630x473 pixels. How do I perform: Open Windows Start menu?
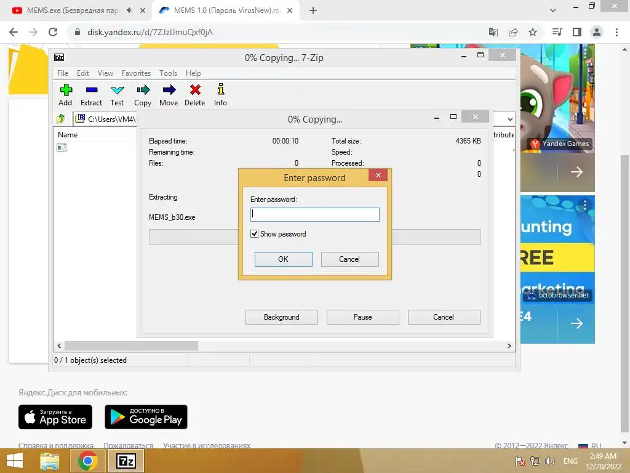coord(15,461)
